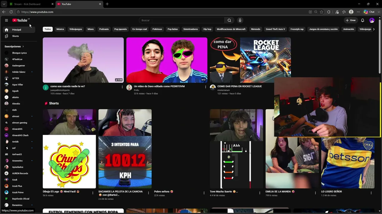Open the '10012 KPH' short thumbnail
Image resolution: width=382 pixels, height=214 pixels.
point(125,149)
